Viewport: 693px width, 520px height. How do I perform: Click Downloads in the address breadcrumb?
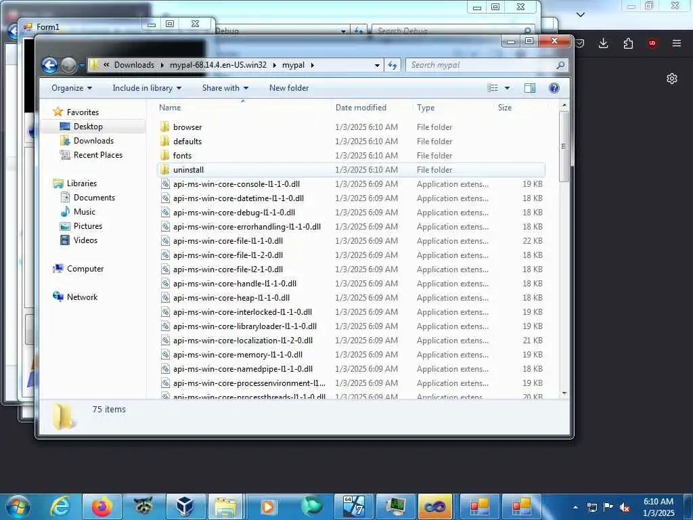135,65
